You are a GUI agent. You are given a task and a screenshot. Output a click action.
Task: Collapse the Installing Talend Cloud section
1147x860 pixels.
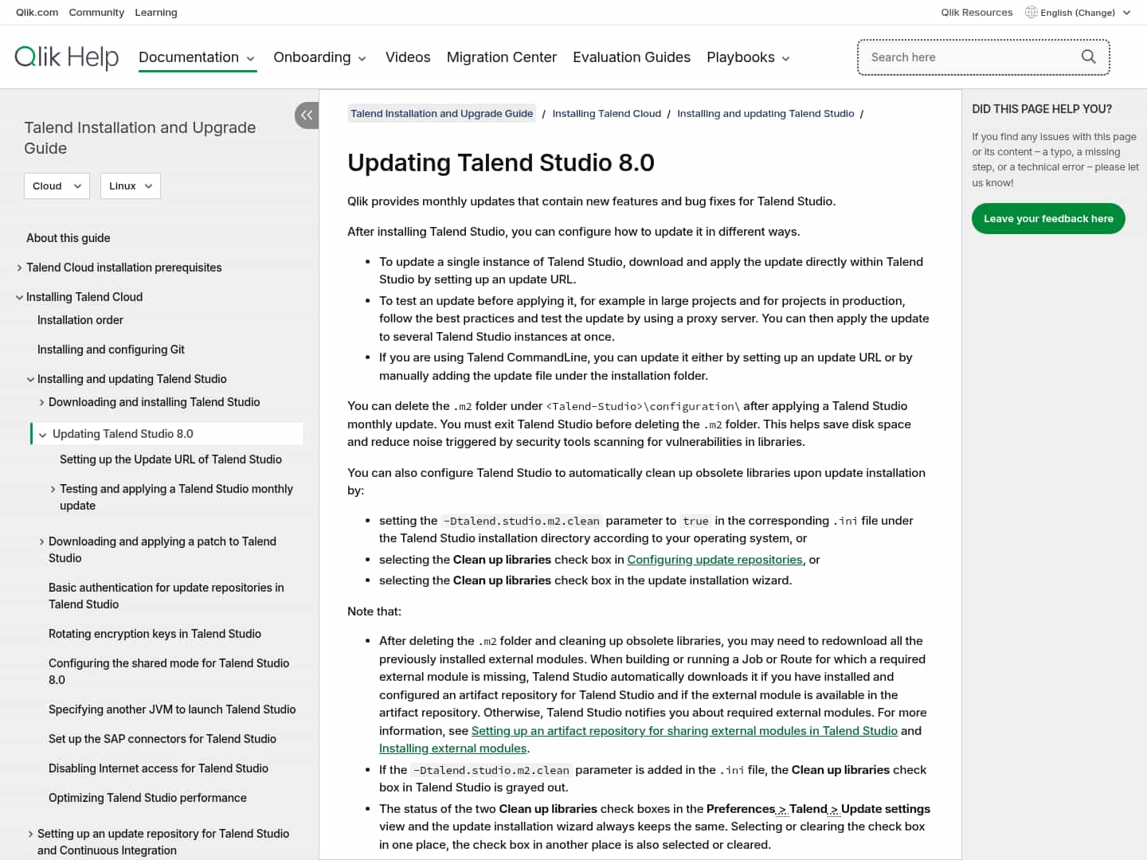click(19, 297)
